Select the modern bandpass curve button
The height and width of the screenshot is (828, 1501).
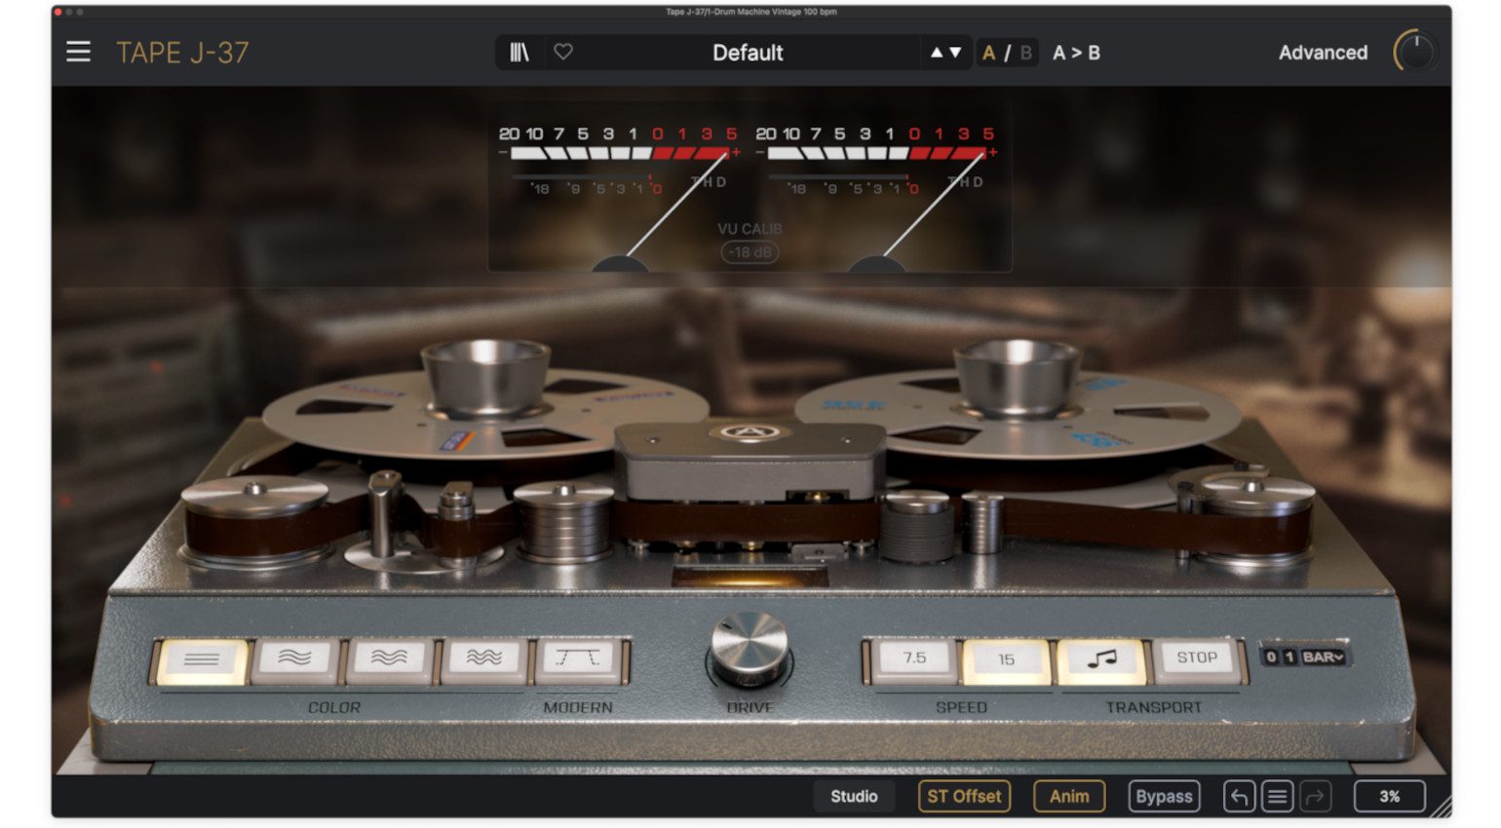pos(578,659)
